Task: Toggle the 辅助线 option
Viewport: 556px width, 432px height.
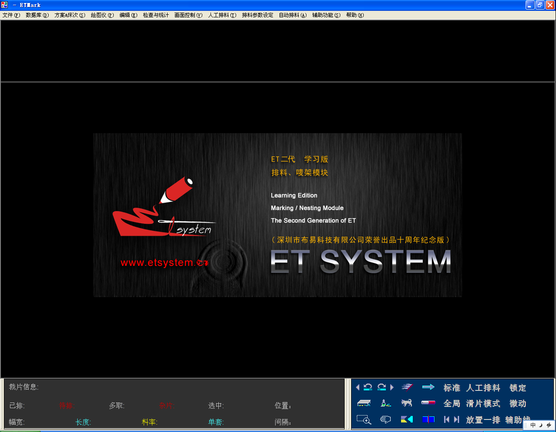Action: tap(518, 420)
